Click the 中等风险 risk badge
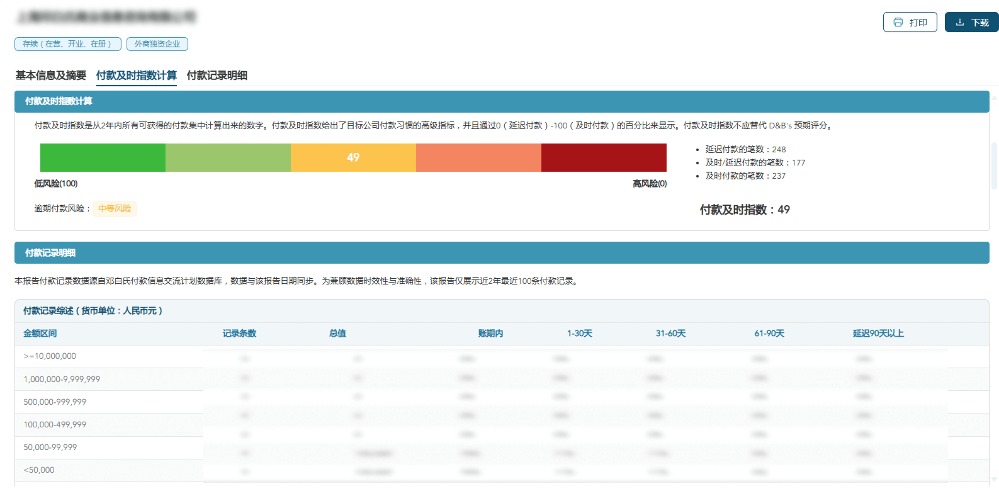 (x=115, y=209)
